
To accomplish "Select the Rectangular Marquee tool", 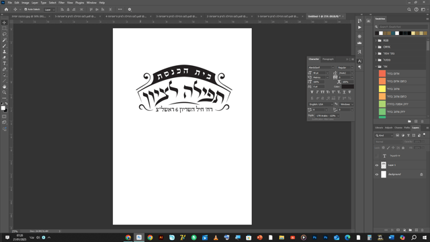I will [x=5, y=28].
